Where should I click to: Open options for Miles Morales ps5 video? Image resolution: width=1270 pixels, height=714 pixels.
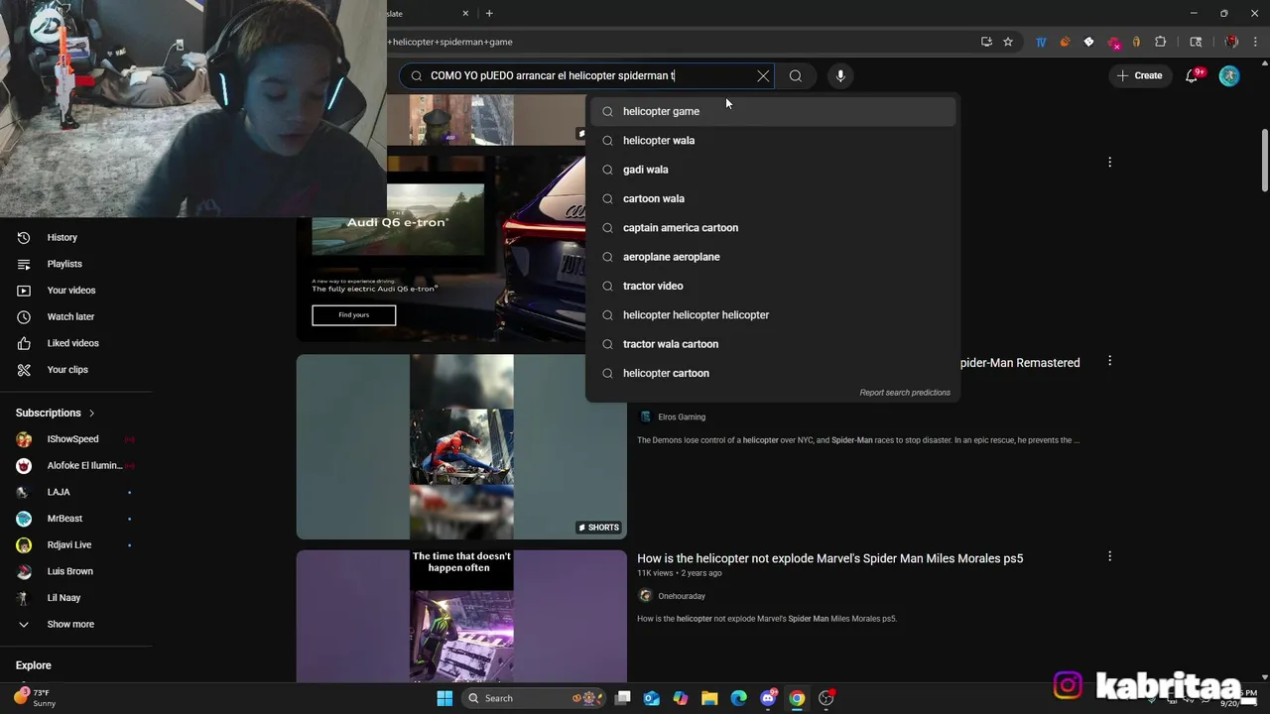[x=1109, y=556]
